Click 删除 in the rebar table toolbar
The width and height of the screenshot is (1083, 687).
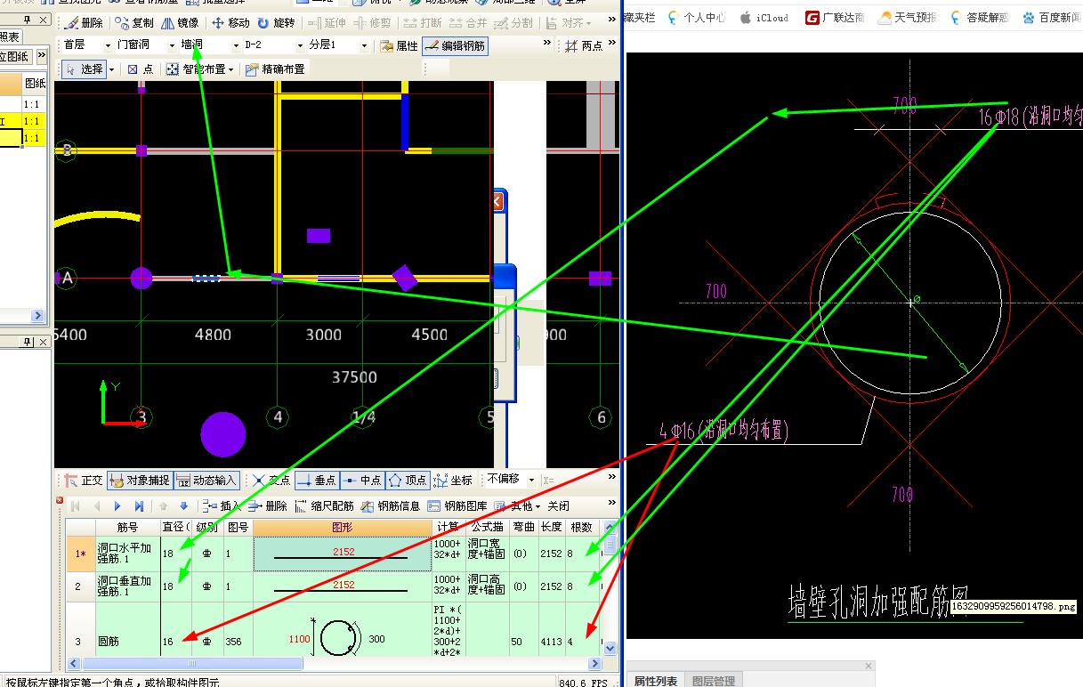268,505
